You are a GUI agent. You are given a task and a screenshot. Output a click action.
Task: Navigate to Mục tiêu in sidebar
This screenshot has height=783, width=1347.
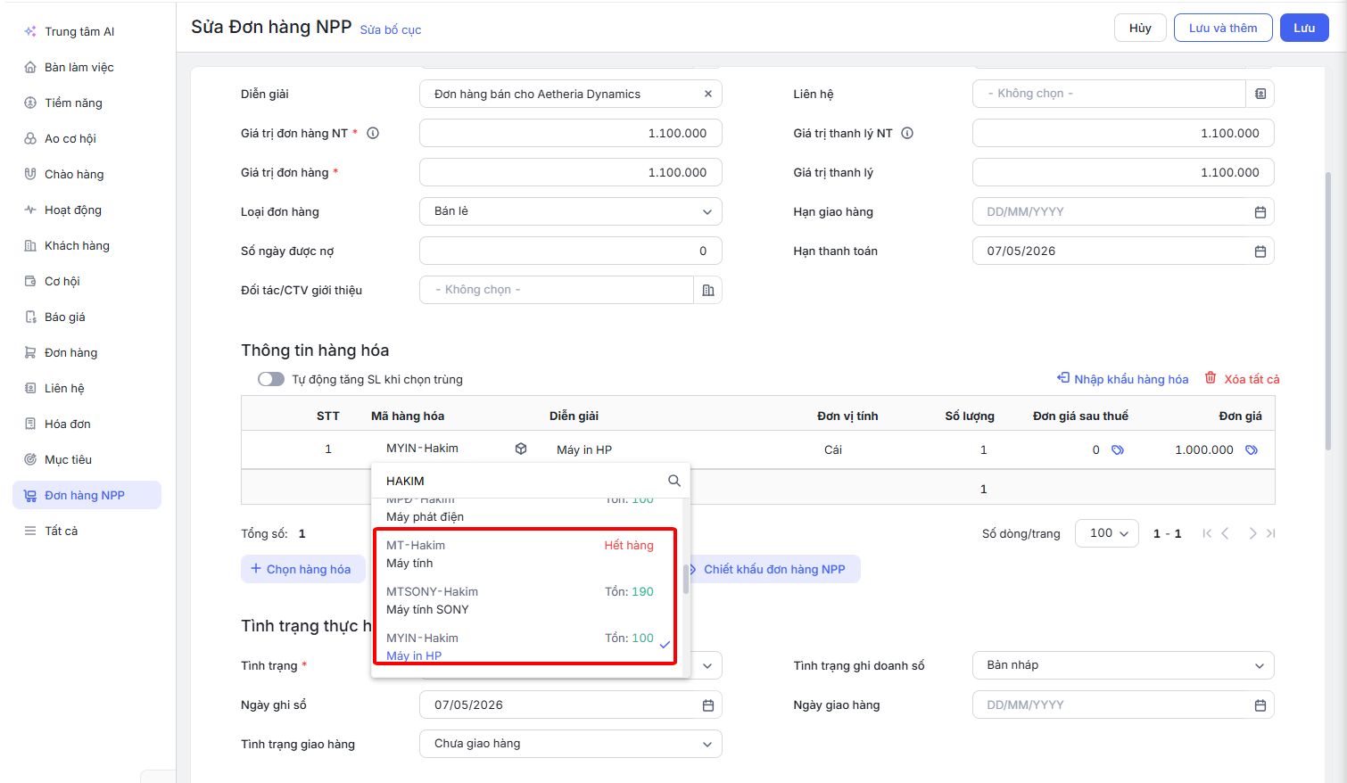tap(87, 459)
